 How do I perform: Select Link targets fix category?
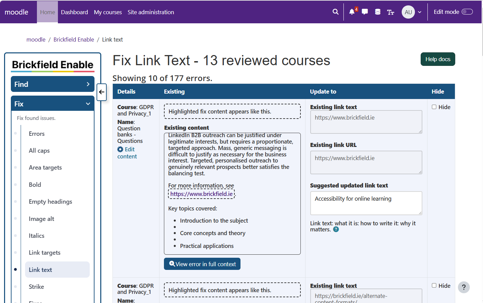[x=45, y=253]
